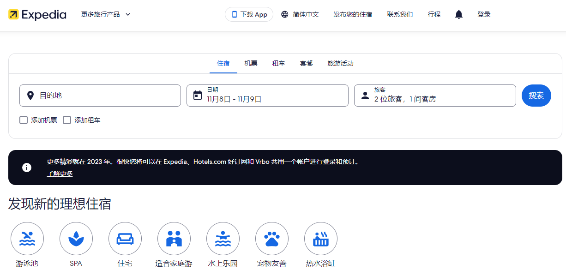
Task: Open the travelers selector 2 位旅客
Action: pos(434,96)
